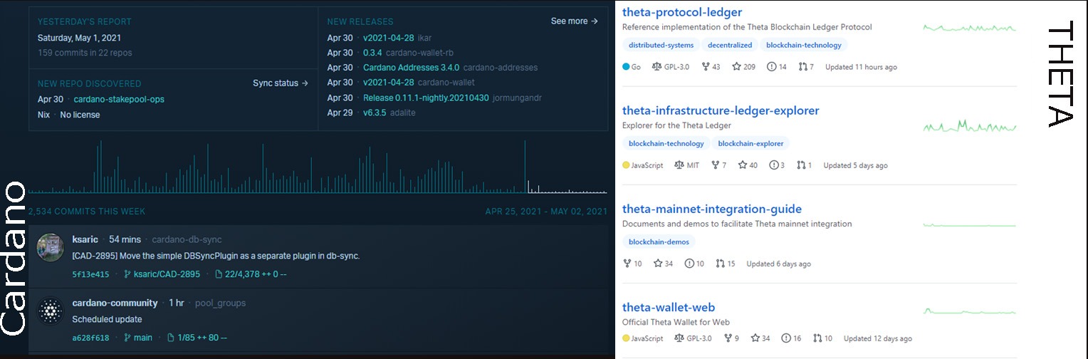Open v6.3.5 adalite release
Viewport: 1088px width, 359px height.
pos(375,113)
